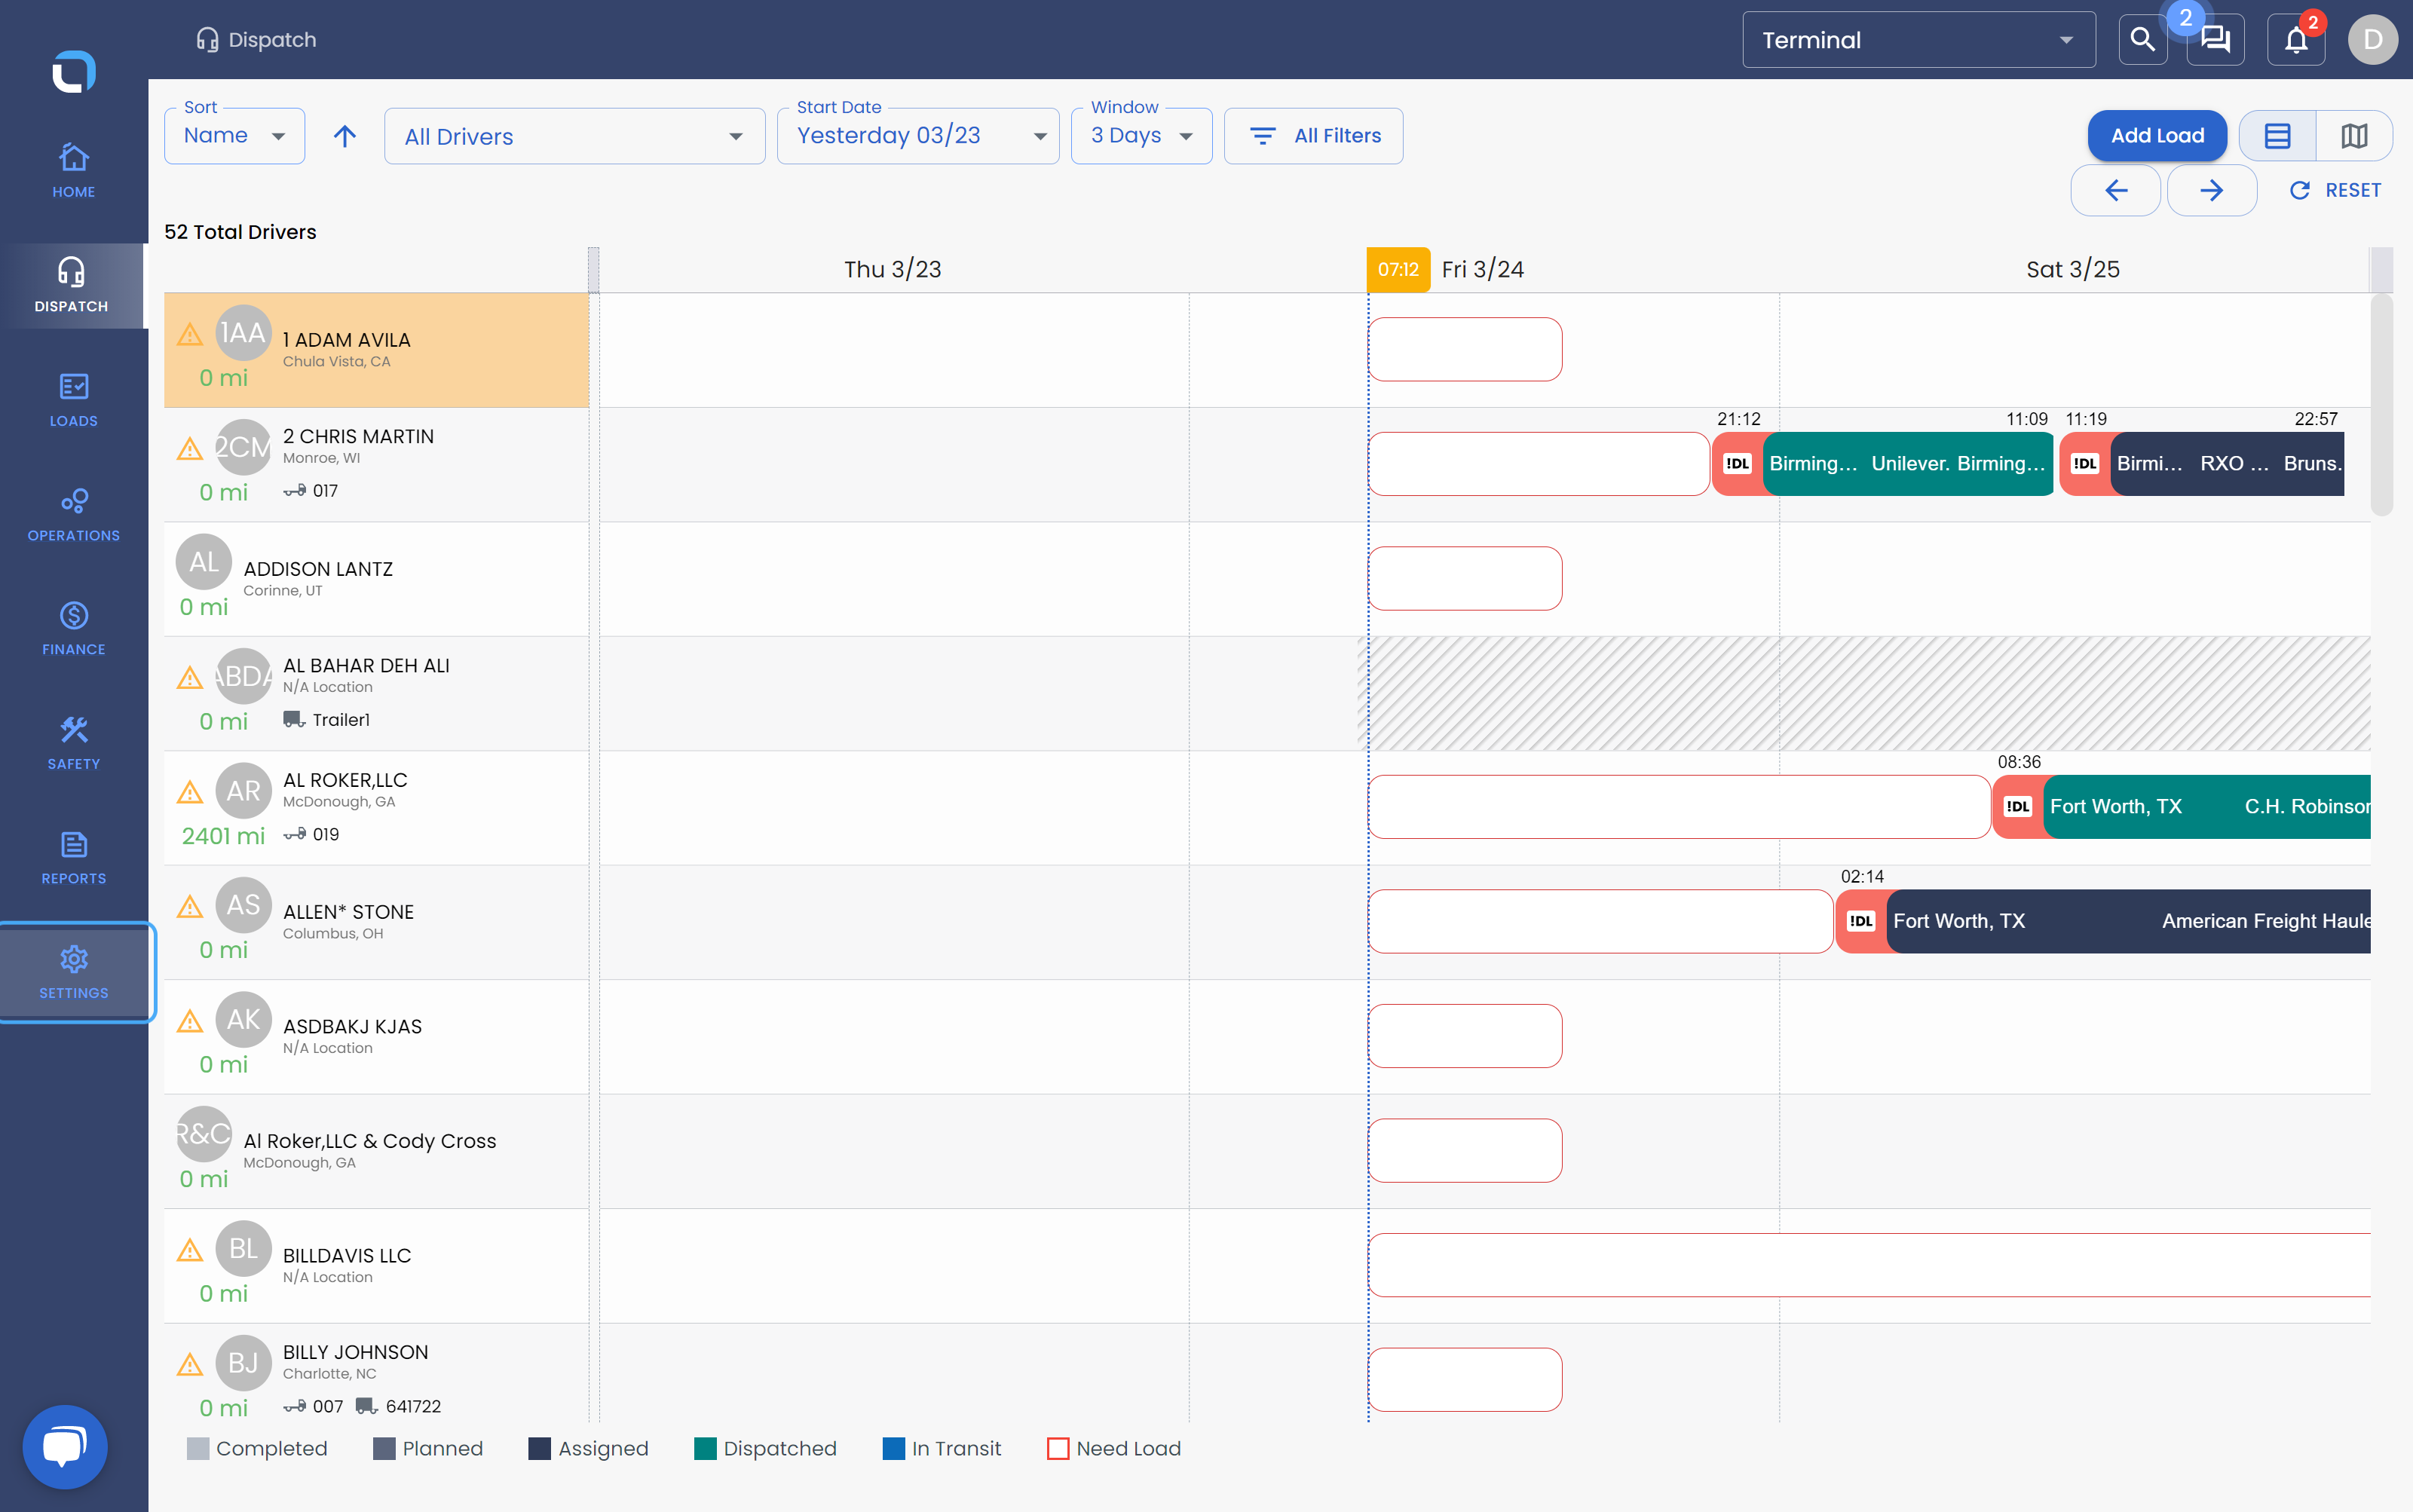Click the 07:12 current time marker

[1398, 270]
